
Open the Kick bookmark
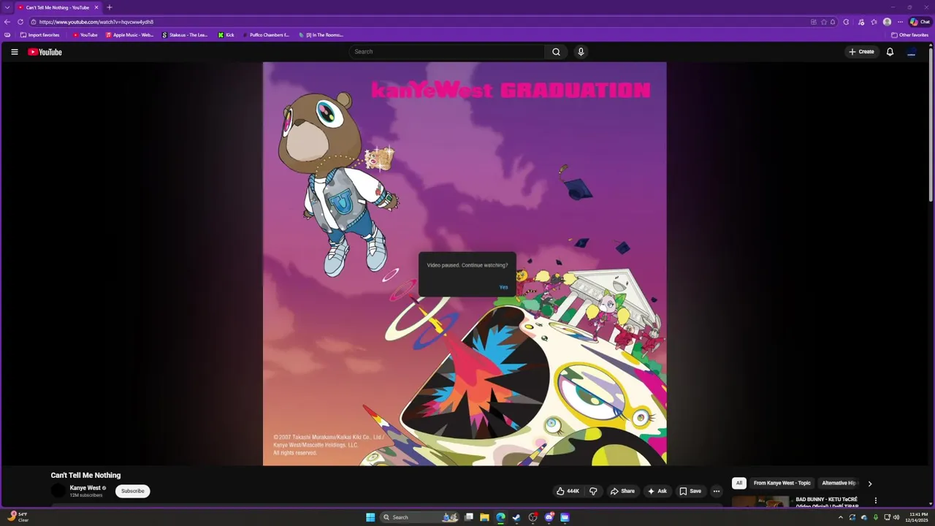coord(226,35)
